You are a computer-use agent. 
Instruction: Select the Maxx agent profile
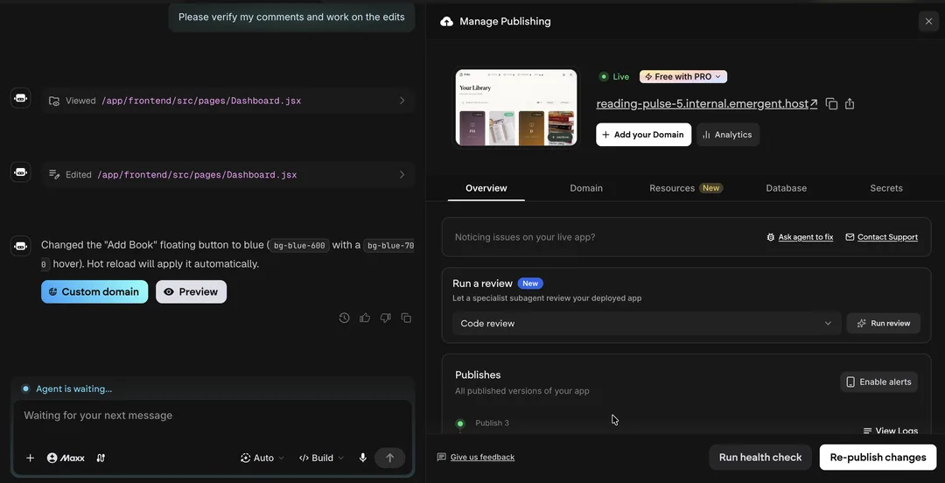66,458
